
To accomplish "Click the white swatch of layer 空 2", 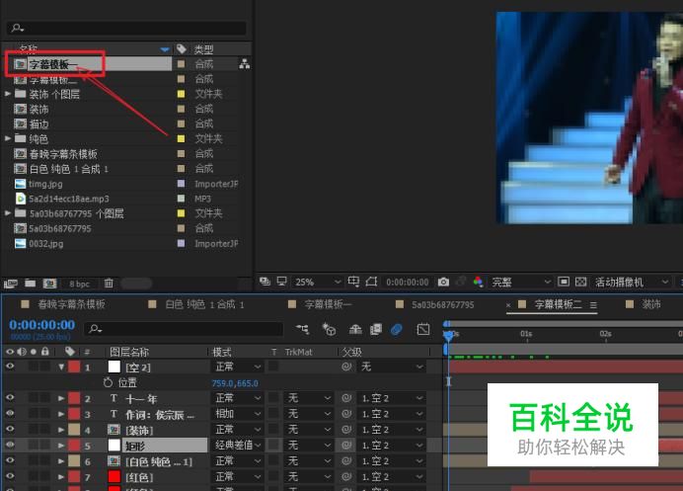I will (114, 367).
